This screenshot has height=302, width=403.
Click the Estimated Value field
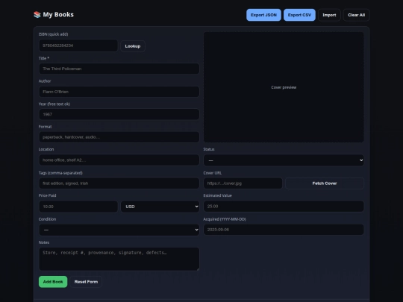point(284,207)
